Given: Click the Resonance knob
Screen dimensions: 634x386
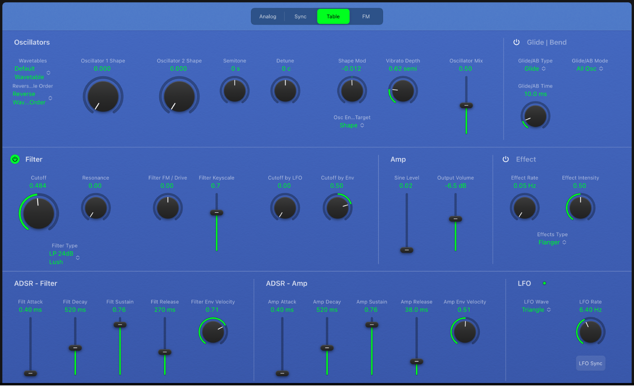Looking at the screenshot, I should (x=96, y=207).
